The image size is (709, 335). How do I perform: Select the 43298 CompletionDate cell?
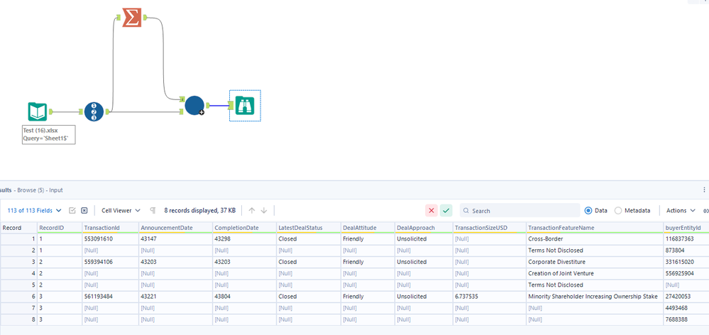coord(244,238)
